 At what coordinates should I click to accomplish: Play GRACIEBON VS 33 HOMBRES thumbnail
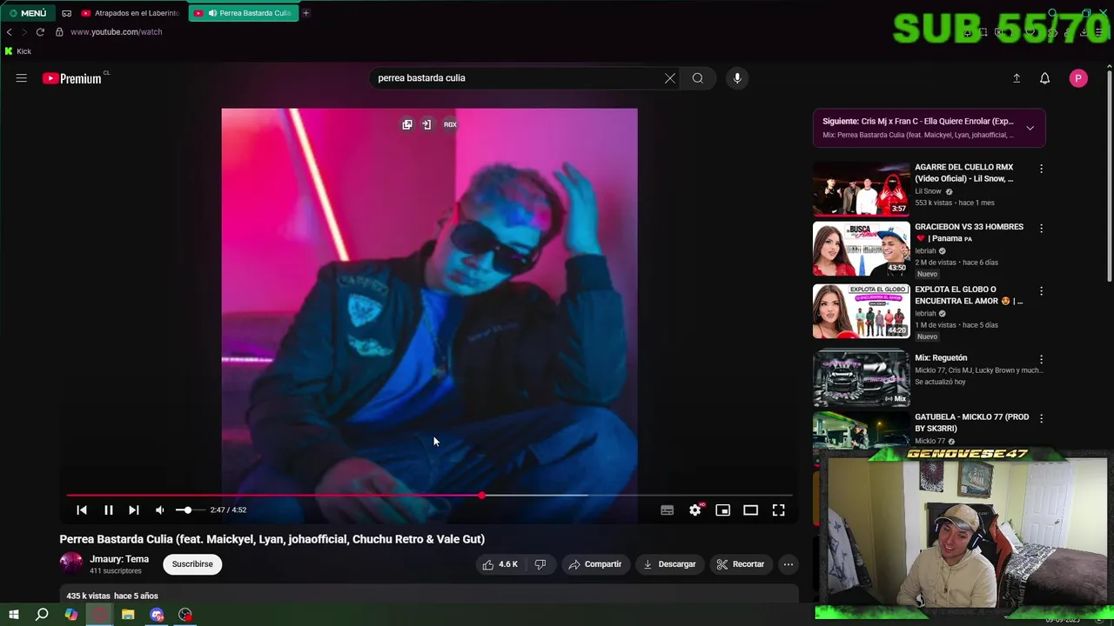point(861,249)
